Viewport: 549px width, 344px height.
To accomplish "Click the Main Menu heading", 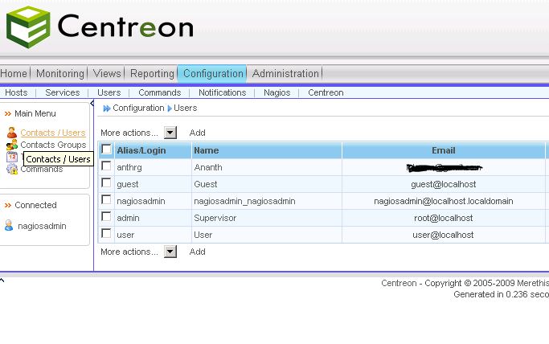I will (35, 113).
